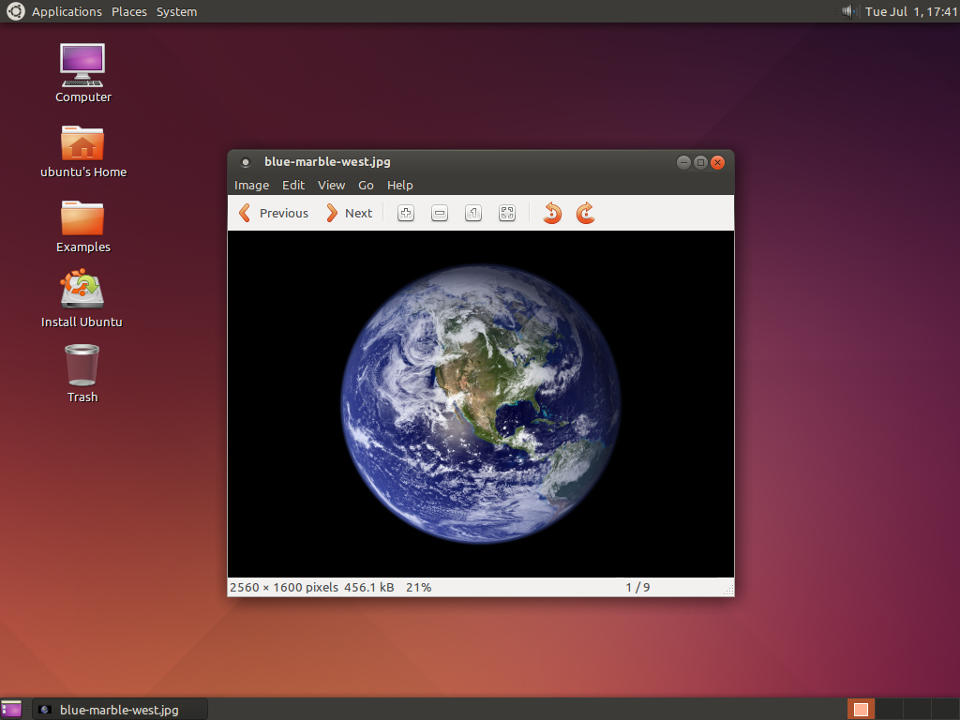Open the Computer desktop icon

[x=82, y=66]
